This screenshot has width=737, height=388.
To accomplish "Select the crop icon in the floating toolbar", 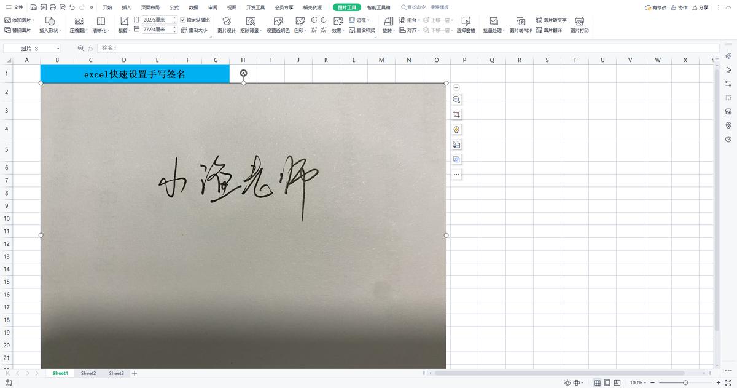I will [456, 113].
